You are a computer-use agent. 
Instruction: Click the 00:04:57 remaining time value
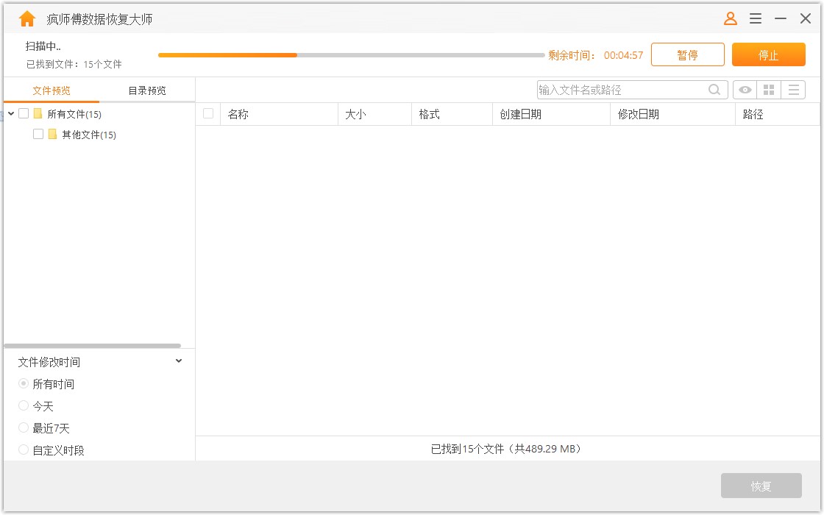point(623,55)
